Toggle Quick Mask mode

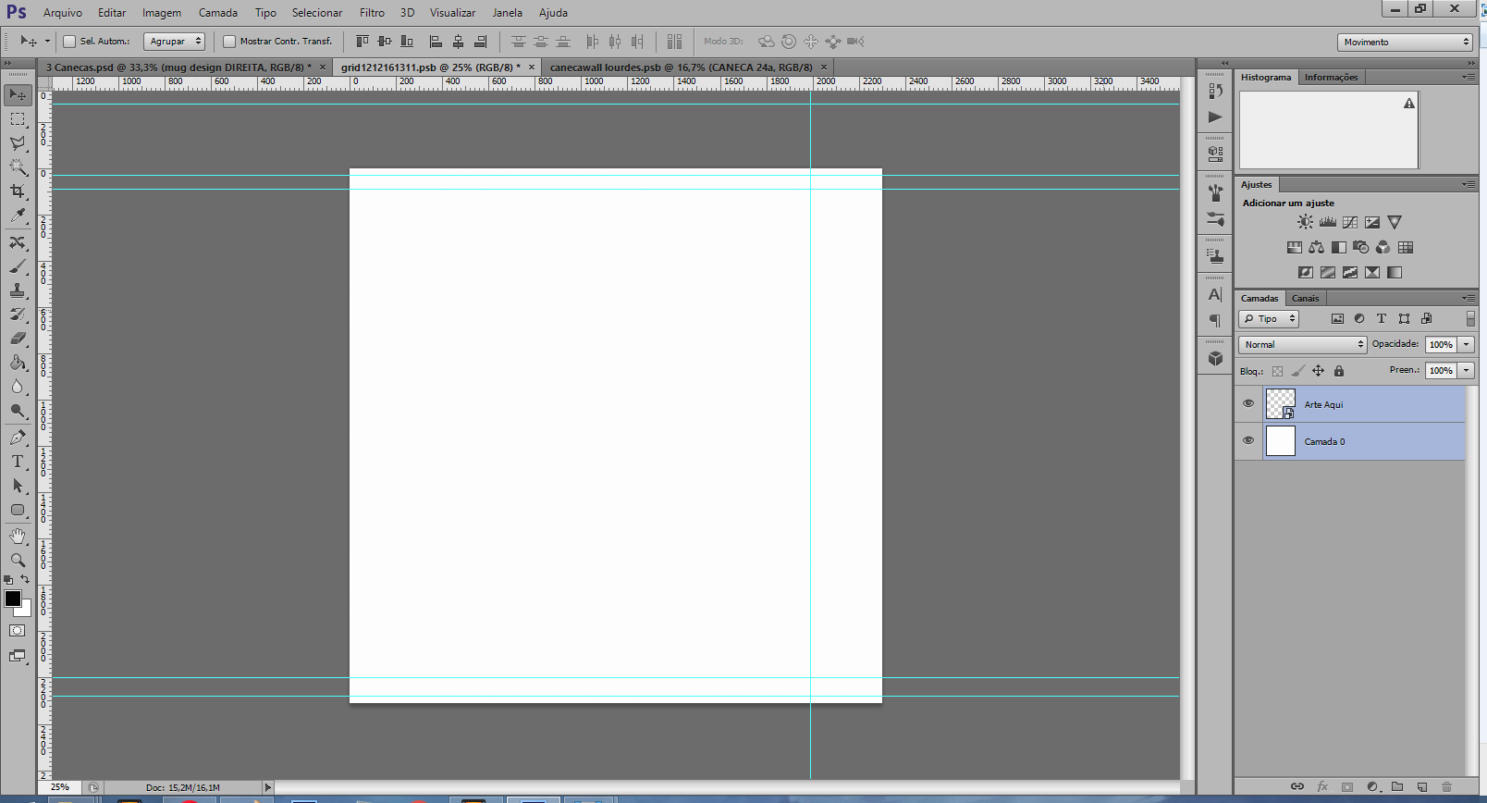pyautogui.click(x=18, y=631)
